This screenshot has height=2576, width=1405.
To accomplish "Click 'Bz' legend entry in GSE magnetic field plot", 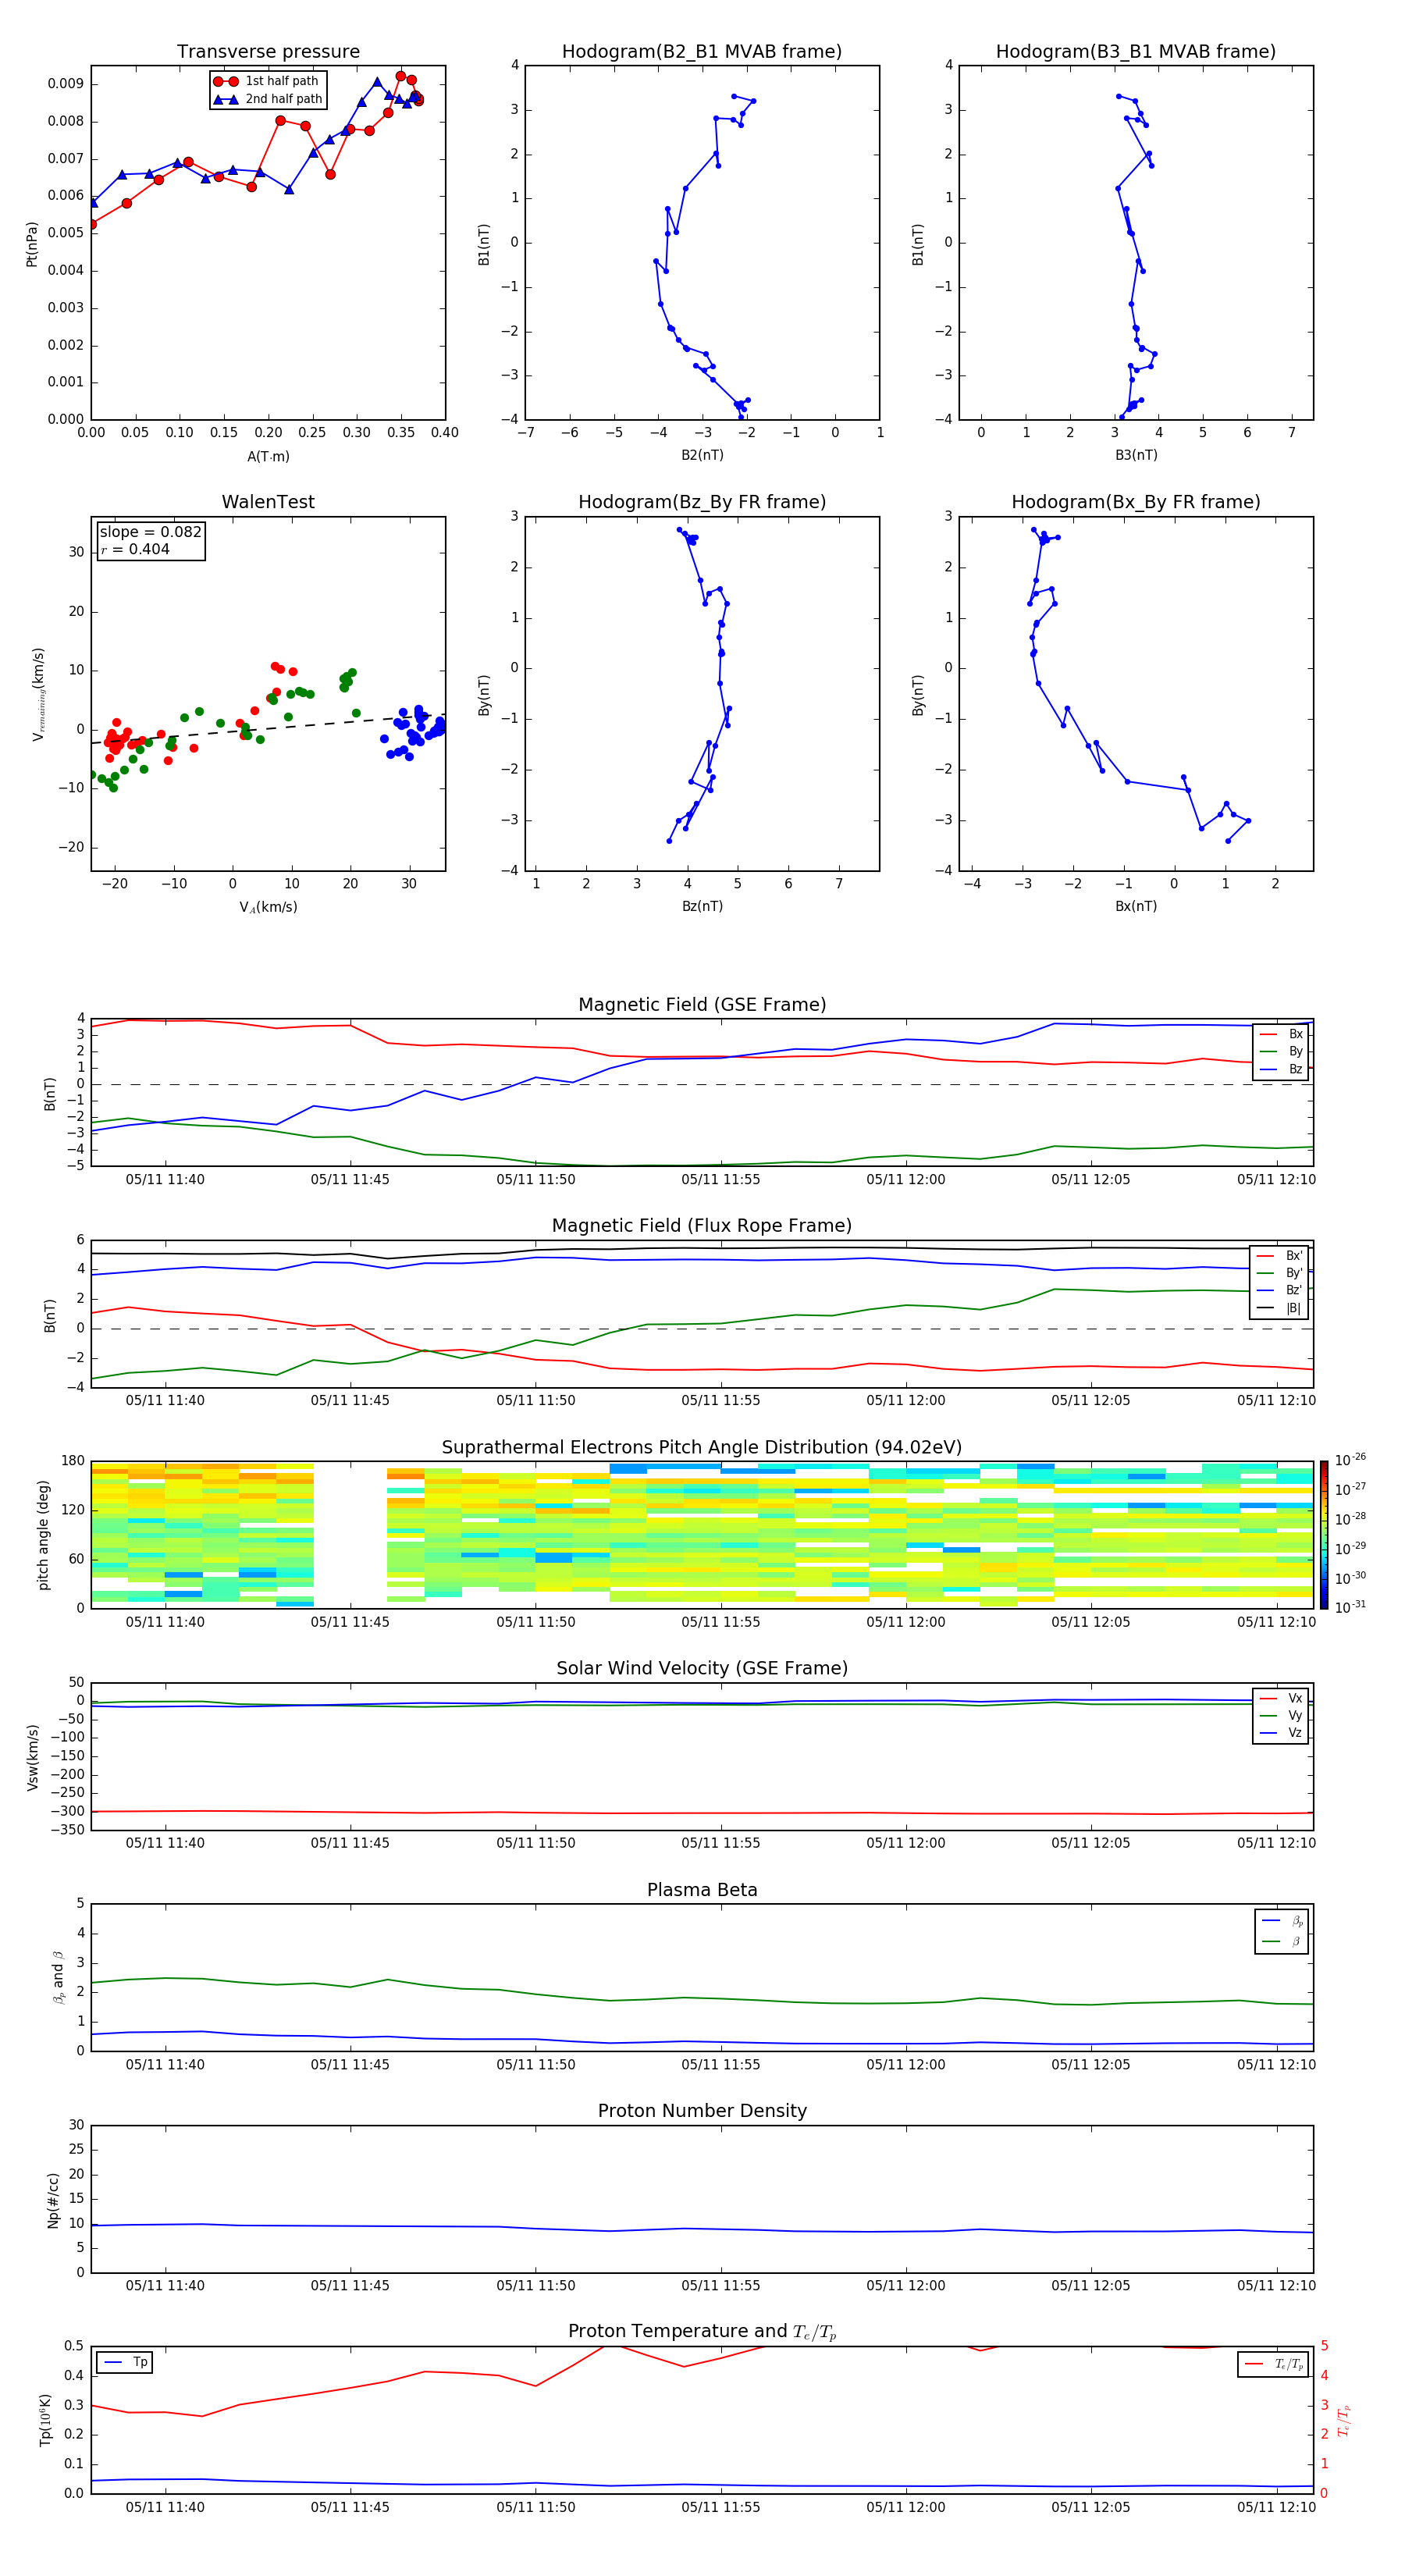I will click(1281, 1069).
